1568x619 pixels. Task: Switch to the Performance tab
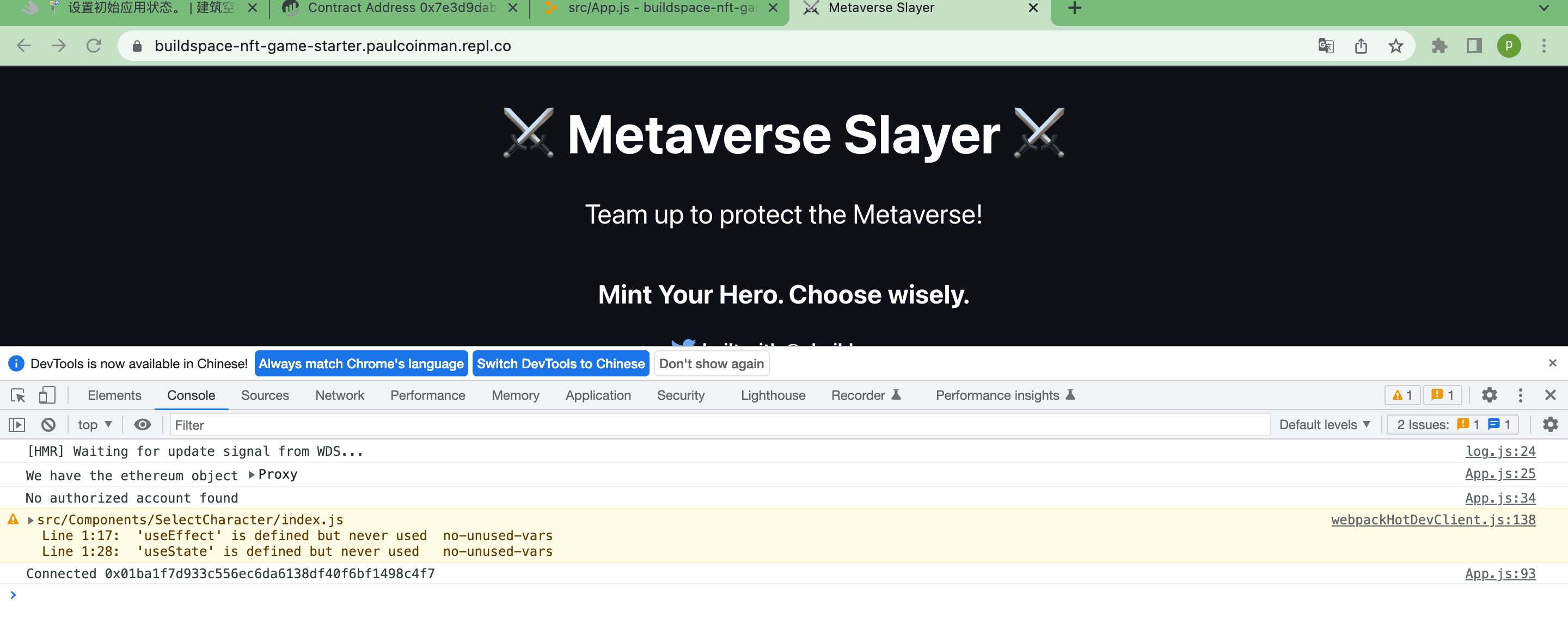point(428,395)
